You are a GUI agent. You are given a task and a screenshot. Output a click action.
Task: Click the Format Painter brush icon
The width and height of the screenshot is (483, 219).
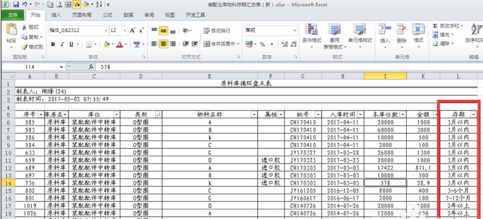point(26,47)
